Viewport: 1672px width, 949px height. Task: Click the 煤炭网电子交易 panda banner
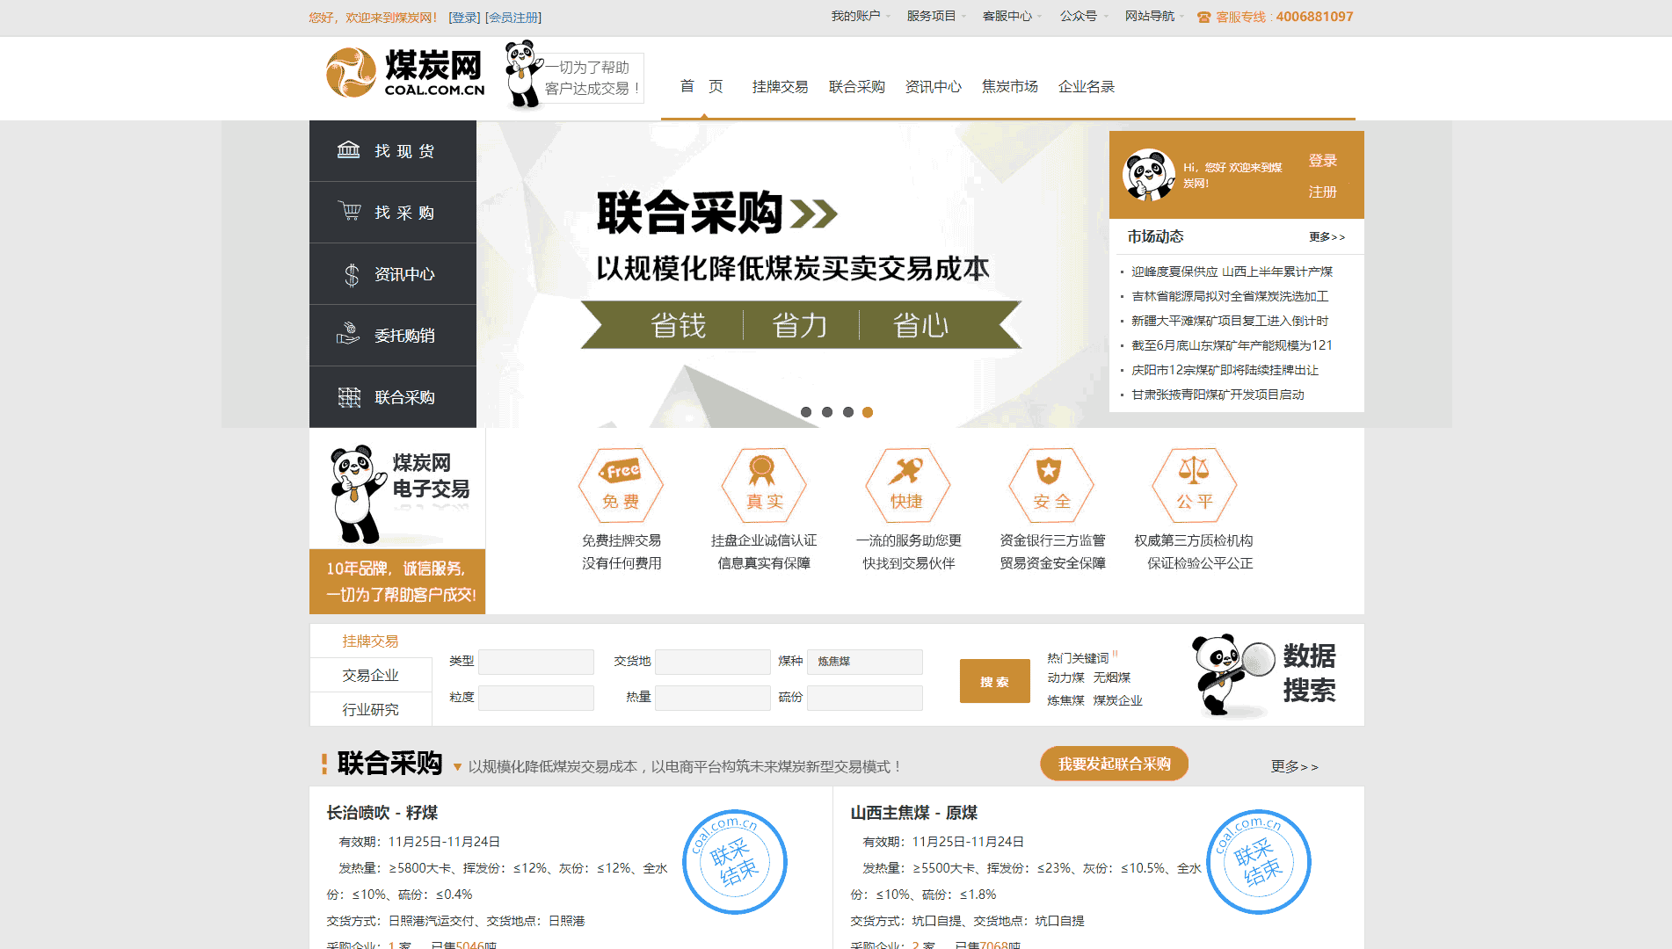click(x=397, y=521)
